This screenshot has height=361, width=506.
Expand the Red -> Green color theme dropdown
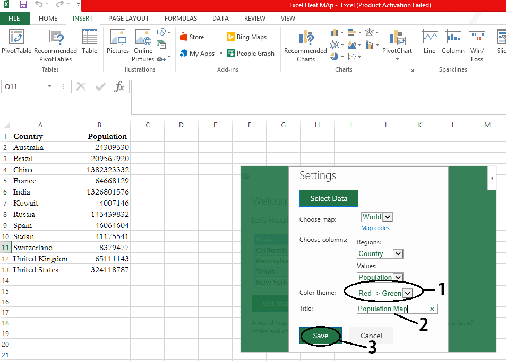tap(407, 293)
